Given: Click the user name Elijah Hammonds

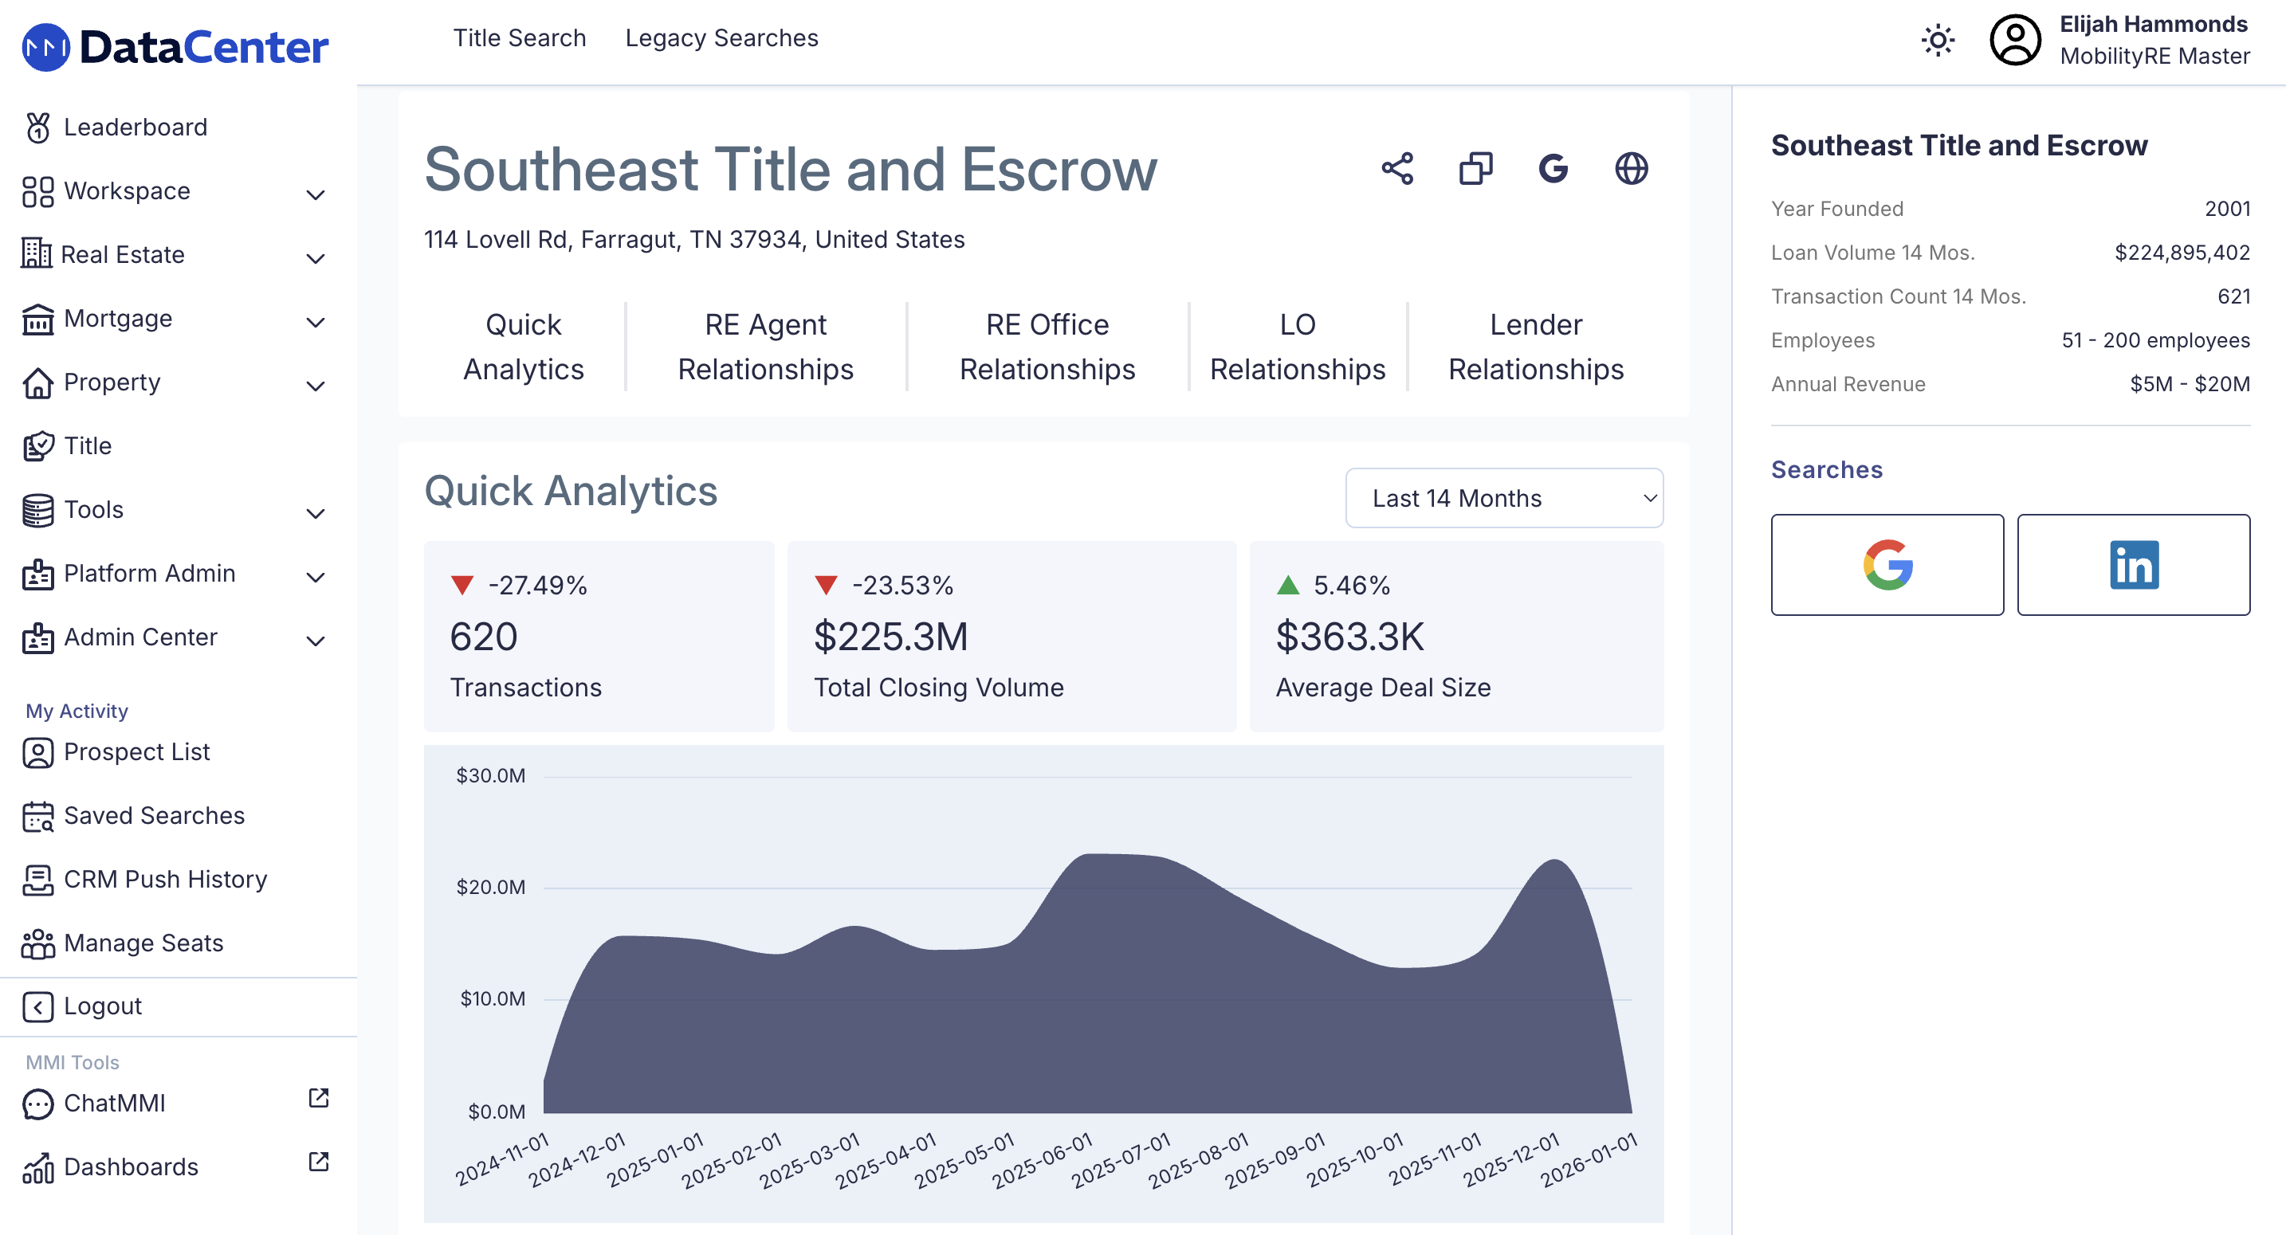Looking at the screenshot, I should [x=2154, y=24].
